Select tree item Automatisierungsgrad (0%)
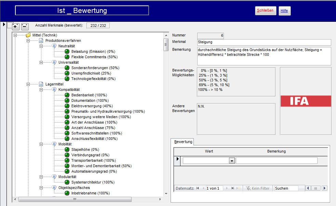Viewport: 336px width, 206px height. pos(94,171)
